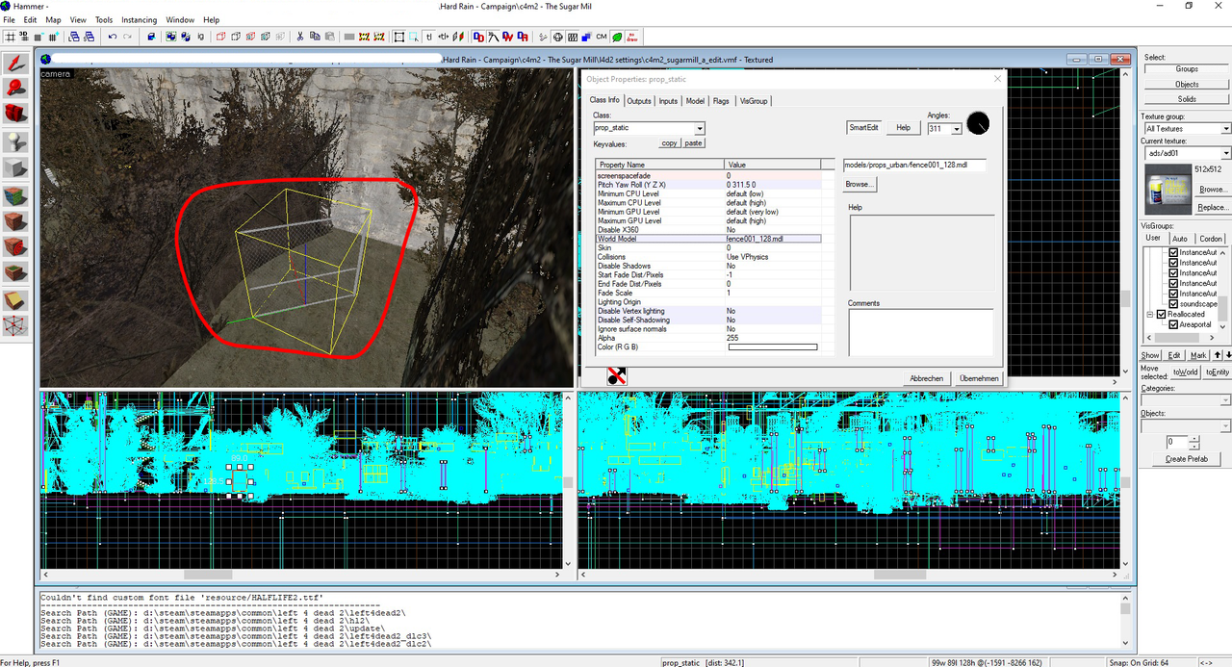Choose the Apply Decals tool
The width and height of the screenshot is (1232, 667).
point(15,246)
